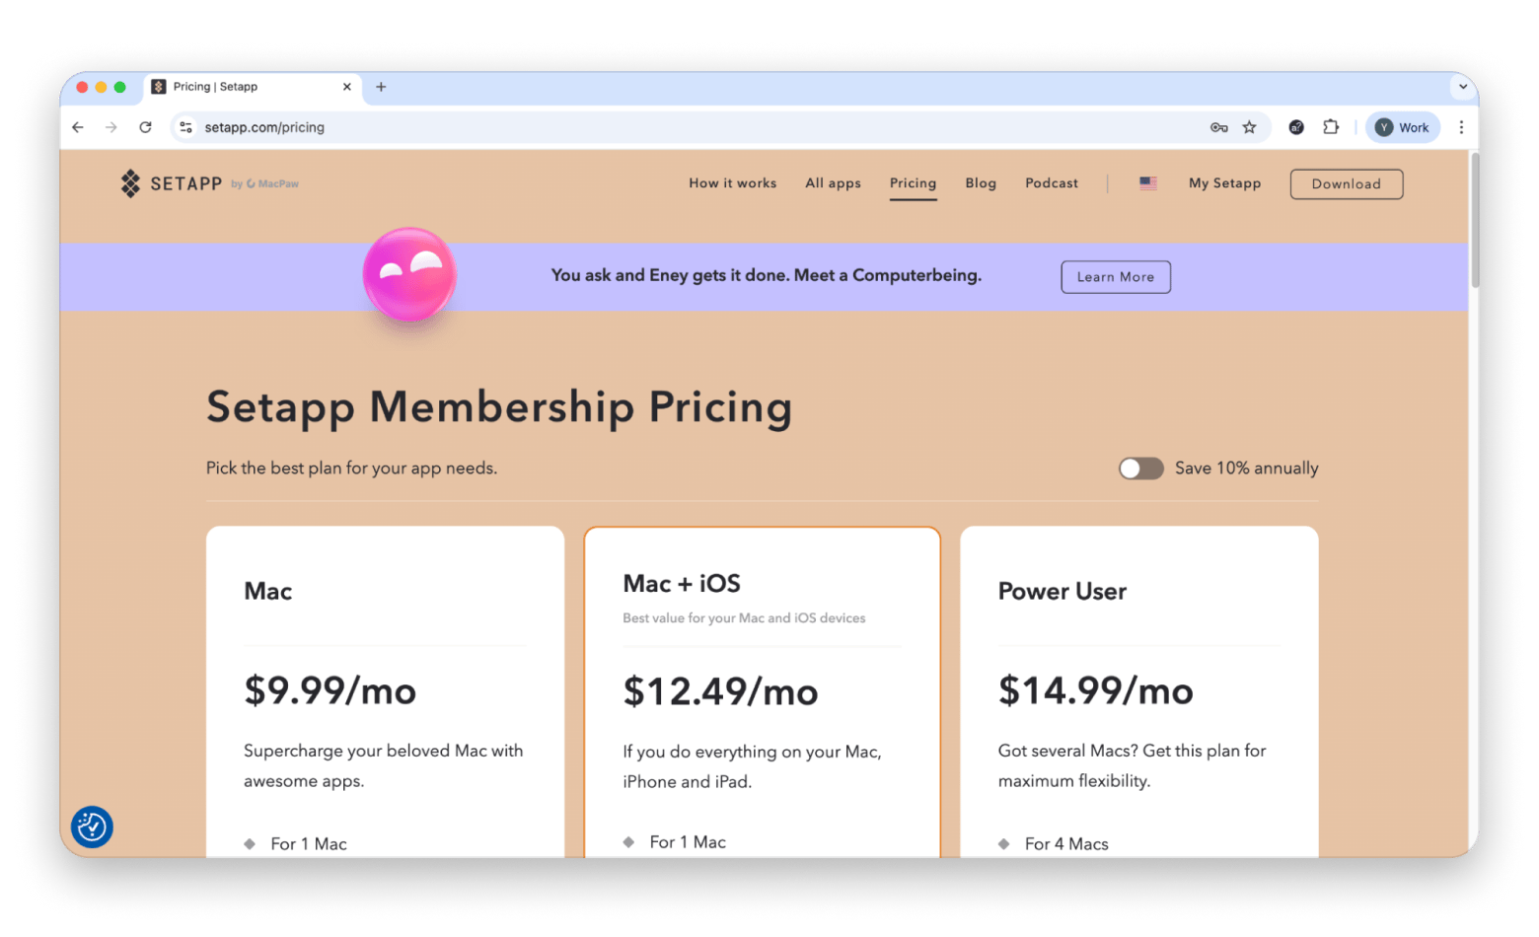Bookmark this page with the star icon
The height and width of the screenshot is (937, 1539).
1250,127
